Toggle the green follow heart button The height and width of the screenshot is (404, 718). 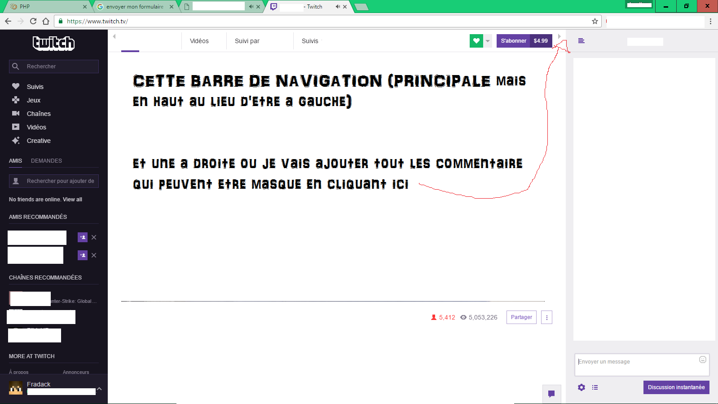coord(476,41)
